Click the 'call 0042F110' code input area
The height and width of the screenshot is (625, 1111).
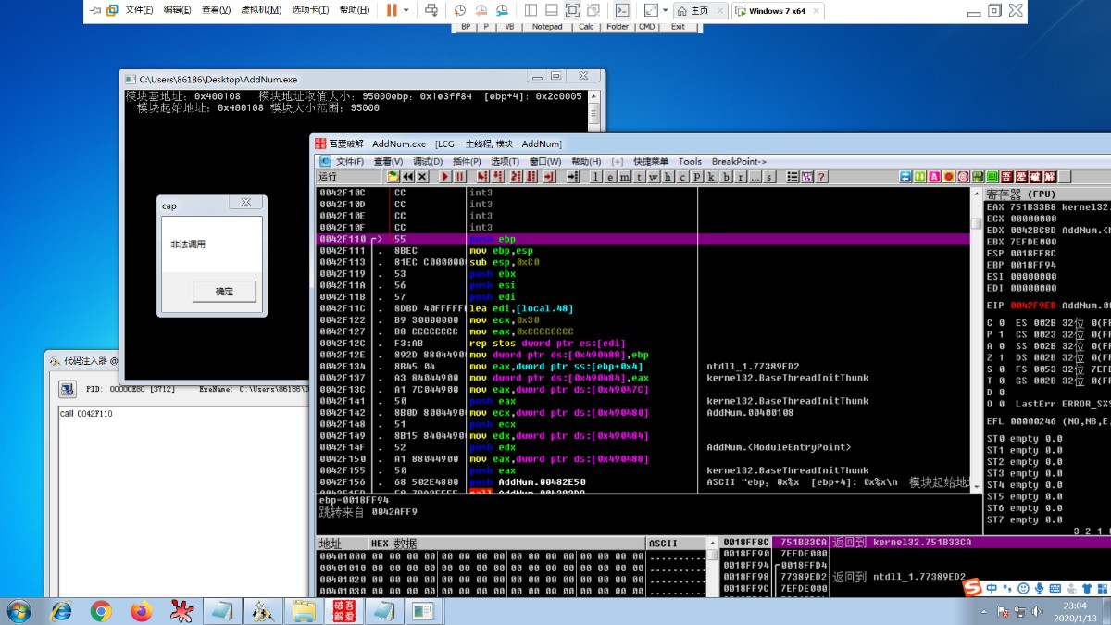tap(88, 413)
